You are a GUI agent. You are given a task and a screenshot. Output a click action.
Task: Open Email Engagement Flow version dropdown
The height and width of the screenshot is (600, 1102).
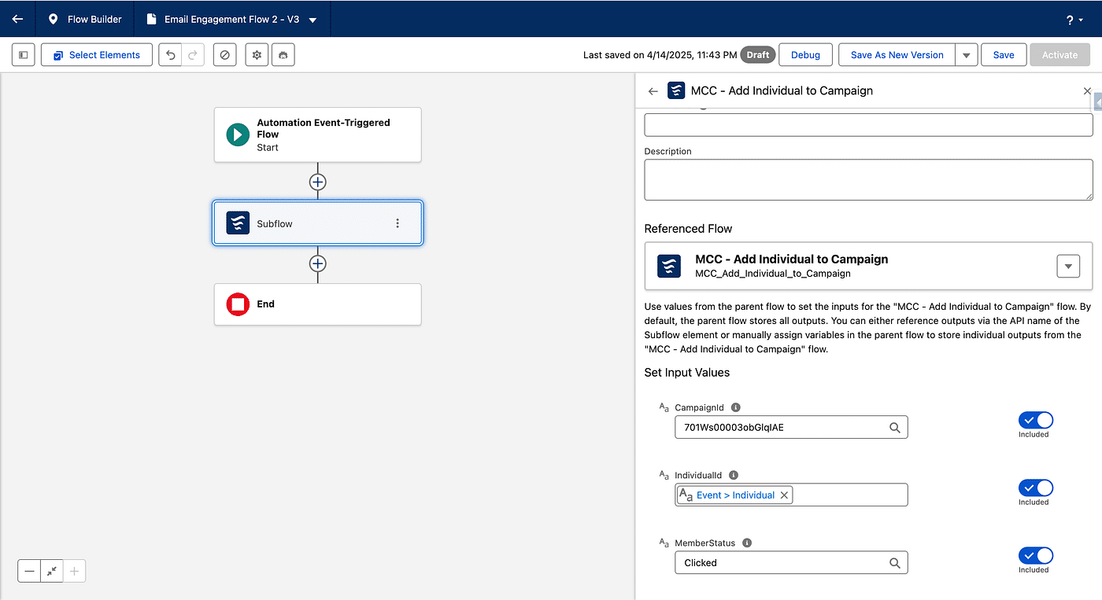click(x=312, y=20)
